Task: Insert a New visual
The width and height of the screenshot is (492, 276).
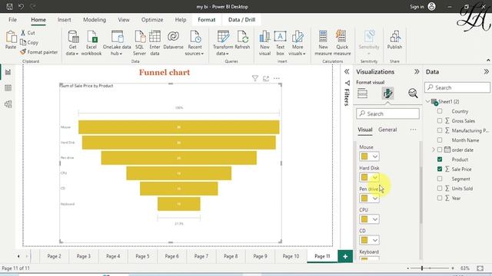Action: tap(264, 43)
